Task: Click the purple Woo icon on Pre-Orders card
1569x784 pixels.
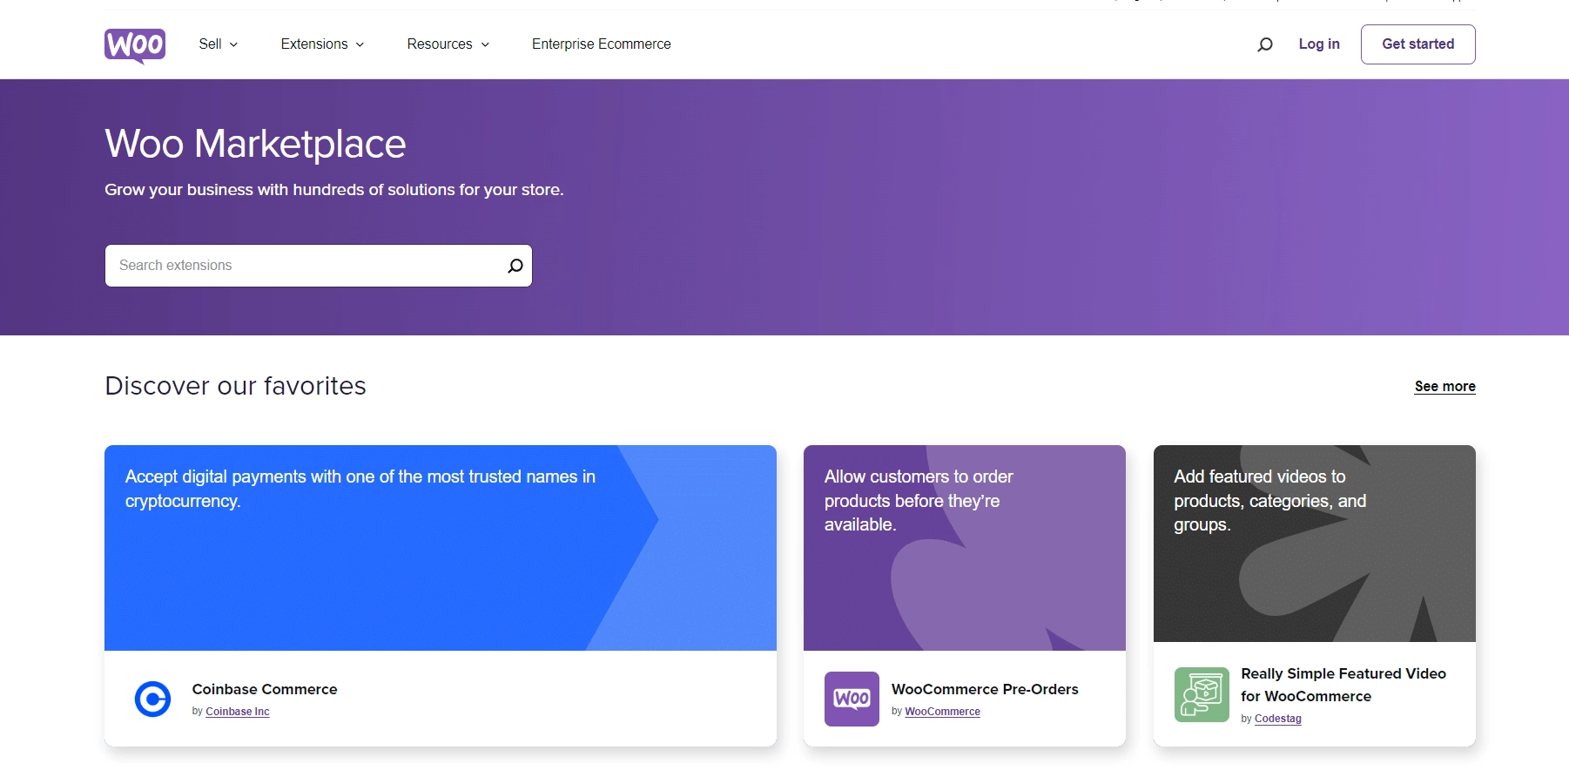Action: (851, 699)
